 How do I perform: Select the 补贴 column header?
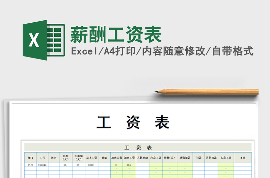(104, 158)
